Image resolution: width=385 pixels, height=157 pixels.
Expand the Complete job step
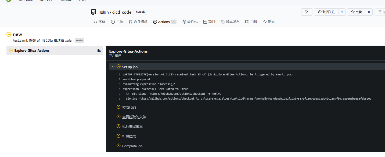(x=132, y=145)
